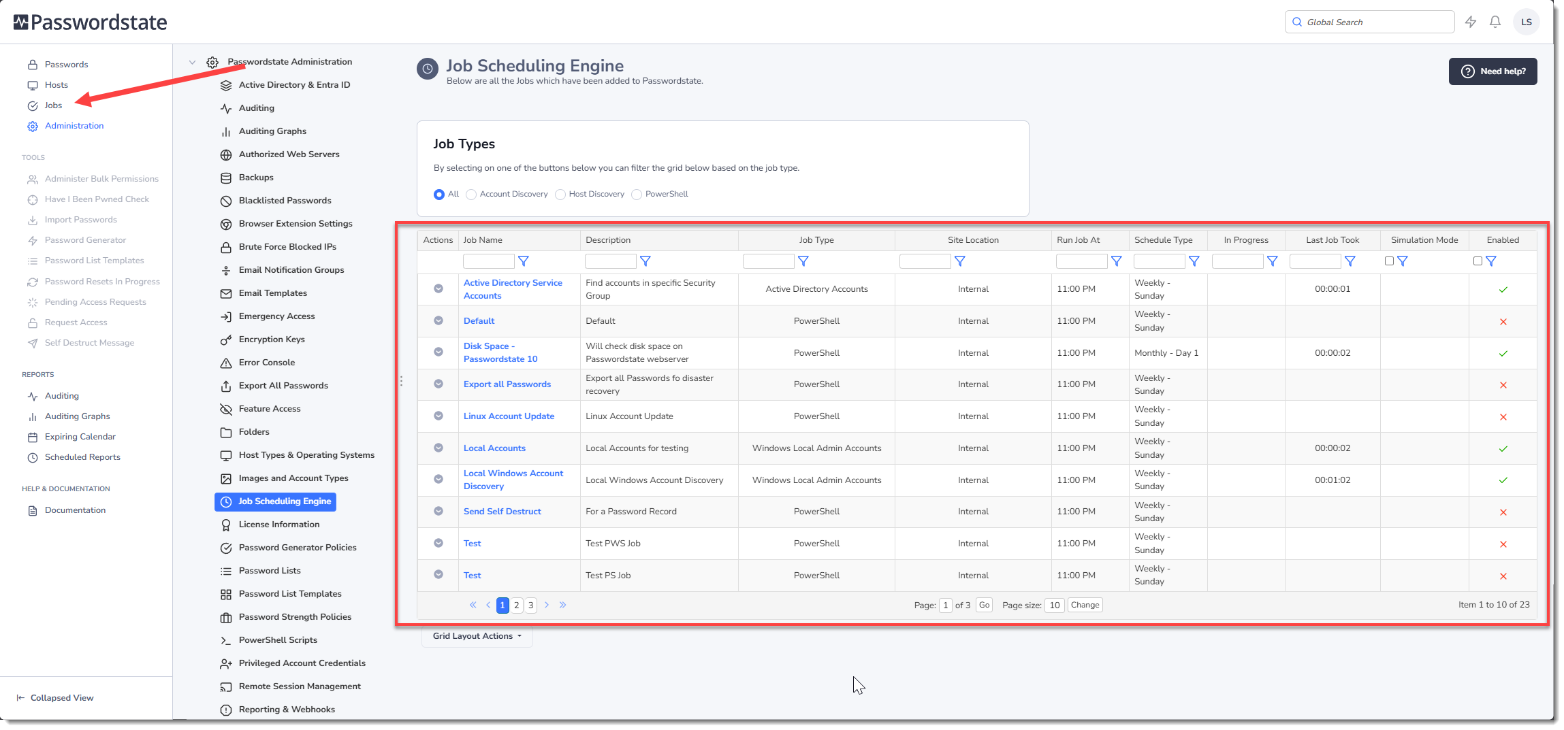Open Actions menu for Disk Space job
Viewport: 1564px width, 730px height.
(x=438, y=352)
